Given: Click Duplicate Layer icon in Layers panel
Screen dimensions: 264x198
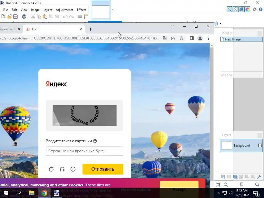Looking at the screenshot, I should tap(235, 177).
